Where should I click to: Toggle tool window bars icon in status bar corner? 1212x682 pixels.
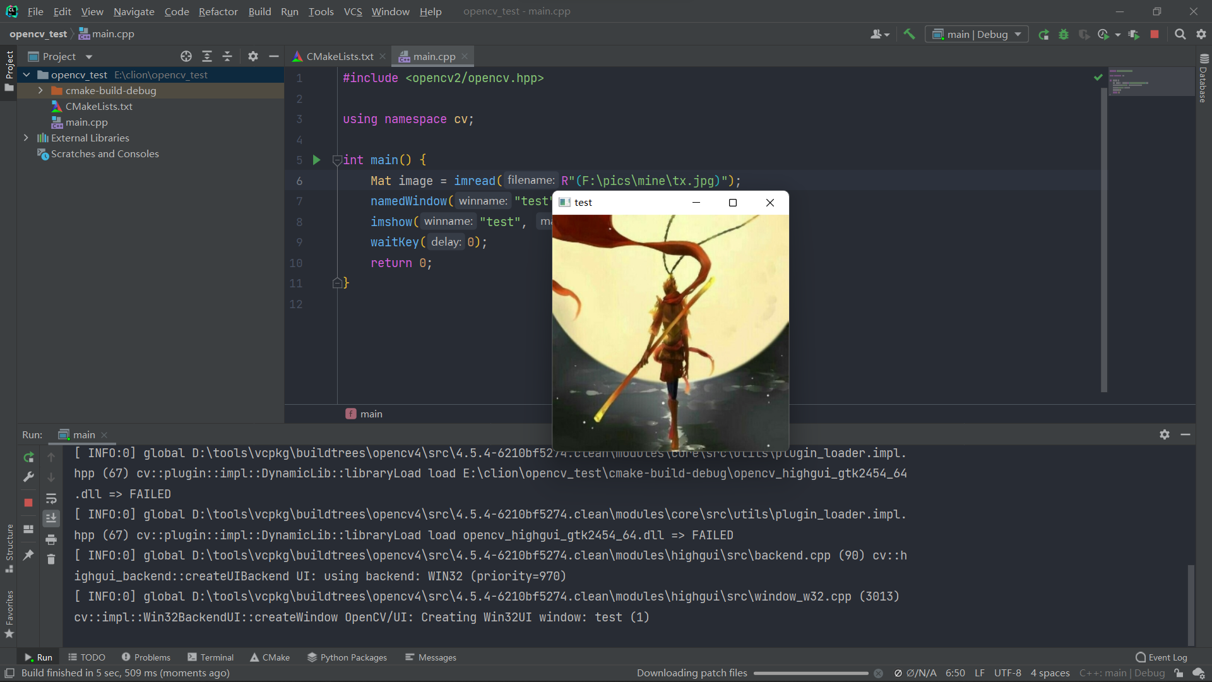pos(9,673)
